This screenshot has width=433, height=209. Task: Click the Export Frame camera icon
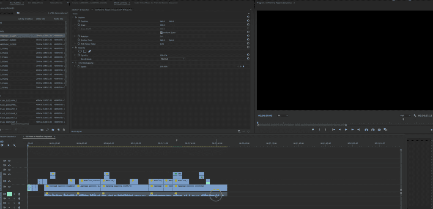pos(379,129)
